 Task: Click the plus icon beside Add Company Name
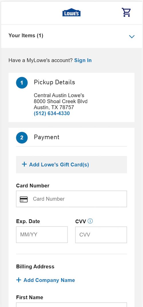pos(19,280)
